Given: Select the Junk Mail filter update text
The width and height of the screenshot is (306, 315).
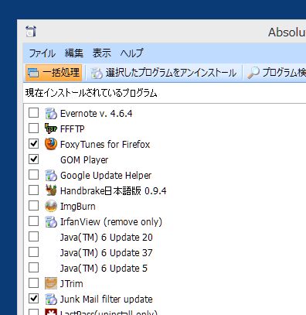Looking at the screenshot, I should [x=107, y=300].
